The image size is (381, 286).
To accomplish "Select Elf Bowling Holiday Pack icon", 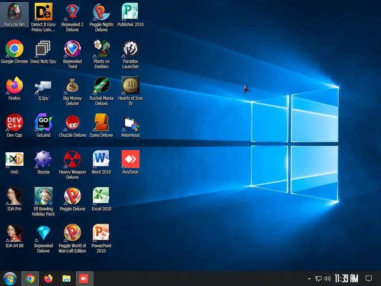I will point(43,201).
